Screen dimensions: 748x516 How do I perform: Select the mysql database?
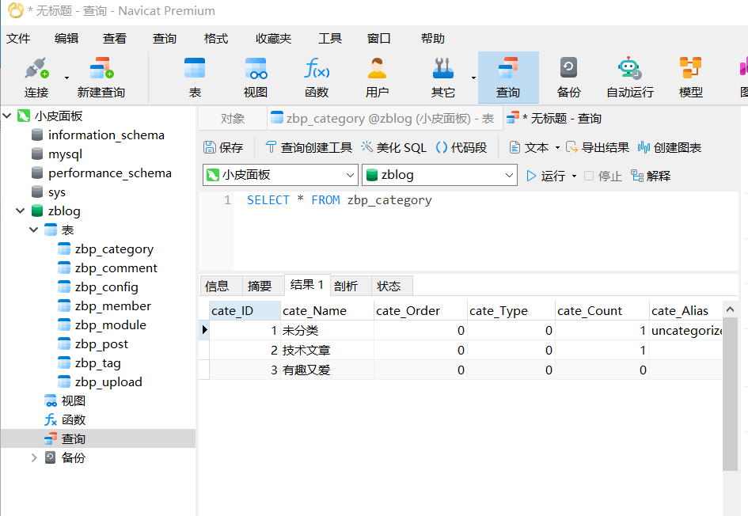66,154
